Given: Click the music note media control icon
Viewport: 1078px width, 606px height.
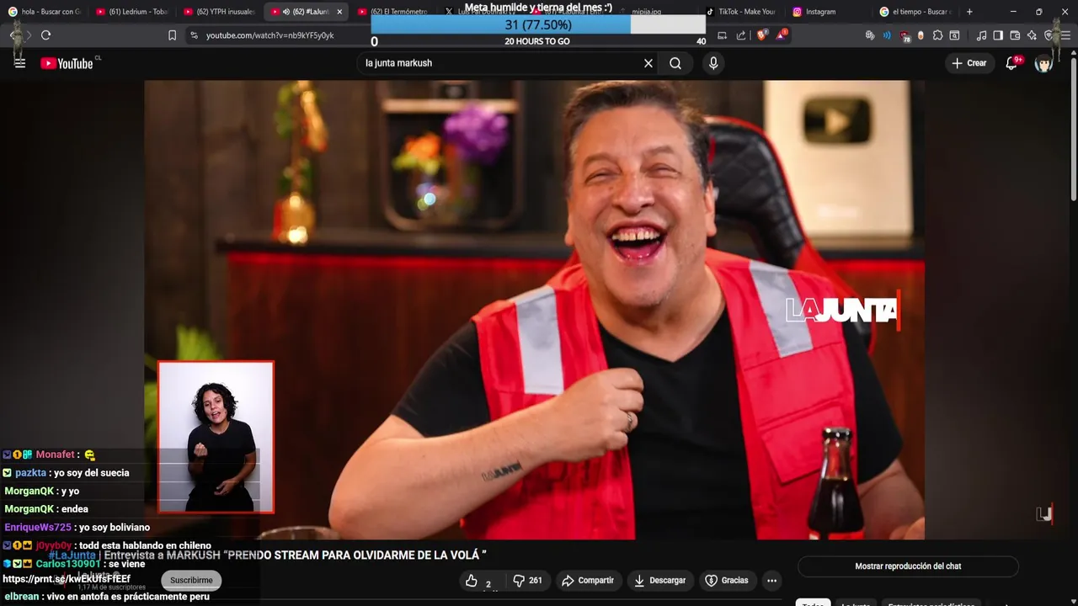Looking at the screenshot, I should click(981, 35).
